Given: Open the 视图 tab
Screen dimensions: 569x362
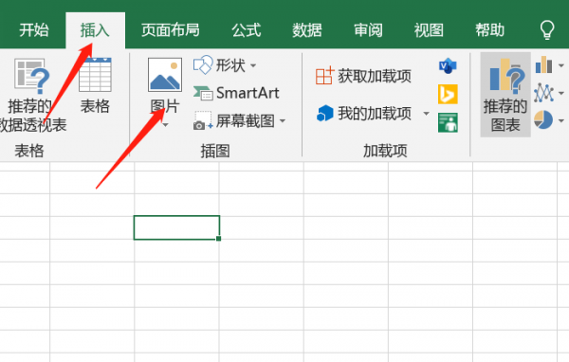Looking at the screenshot, I should click(x=429, y=30).
